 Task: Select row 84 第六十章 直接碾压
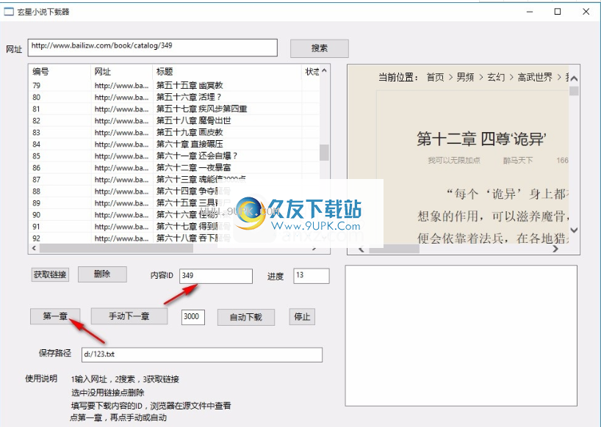pyautogui.click(x=174, y=145)
